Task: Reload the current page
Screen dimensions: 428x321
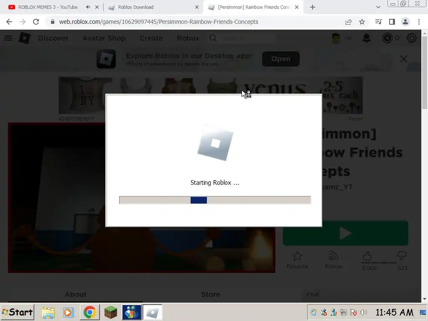Action: pyautogui.click(x=36, y=22)
